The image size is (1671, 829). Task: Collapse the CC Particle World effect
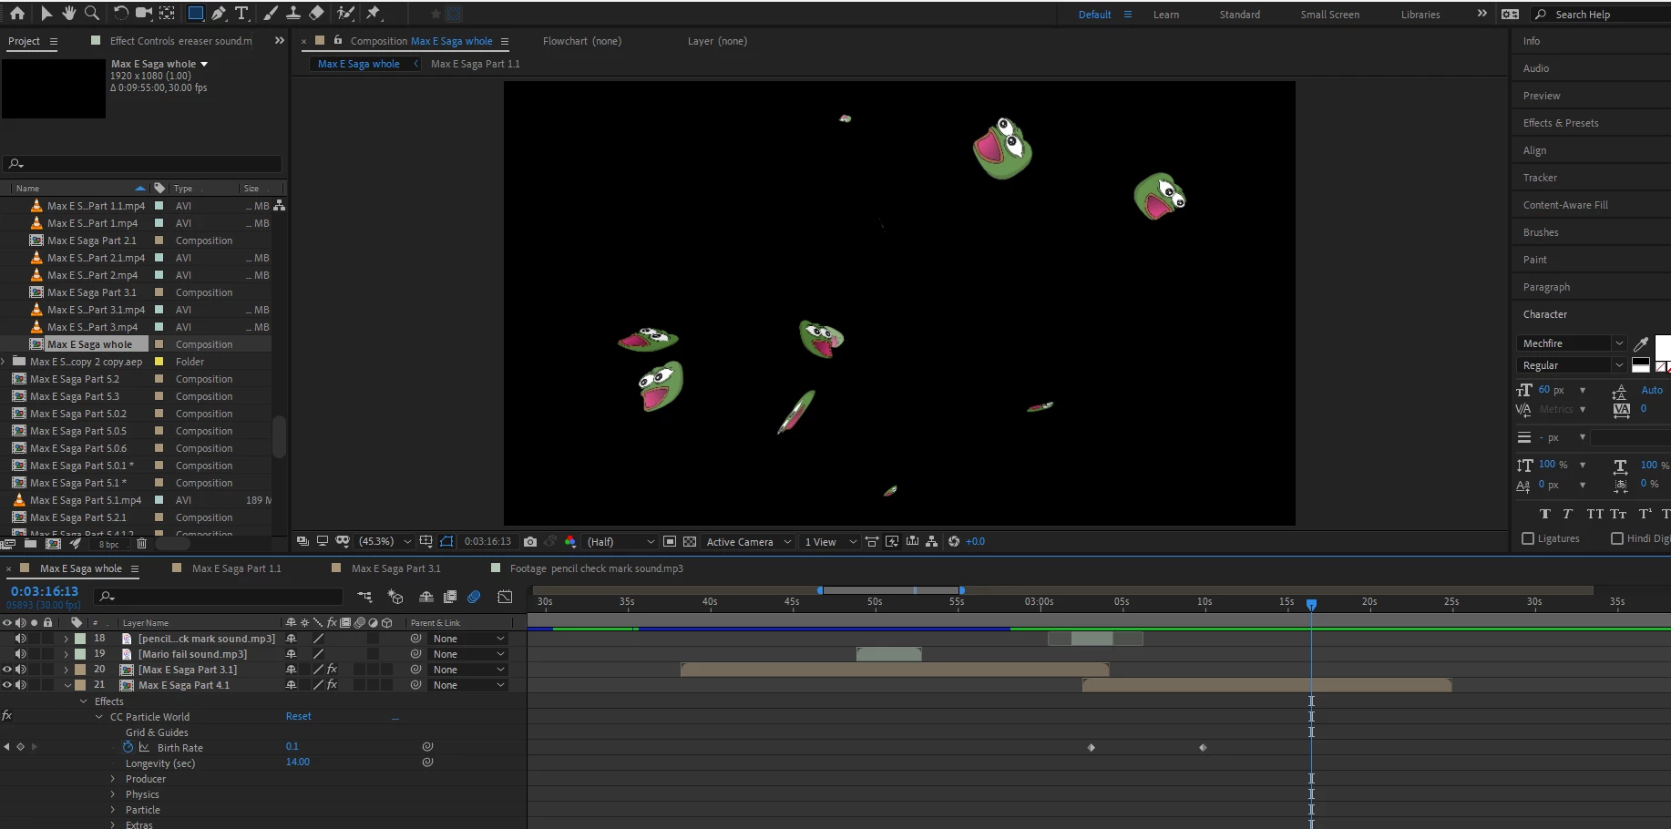[99, 717]
